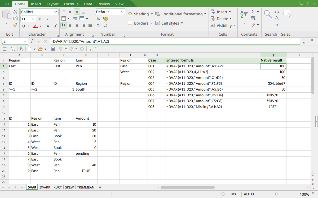Justify text alignment

[x=90, y=25]
